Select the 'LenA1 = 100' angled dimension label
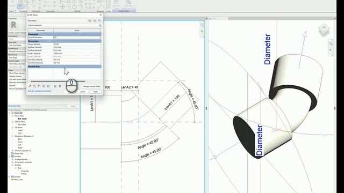The image size is (344, 193). coord(172,102)
